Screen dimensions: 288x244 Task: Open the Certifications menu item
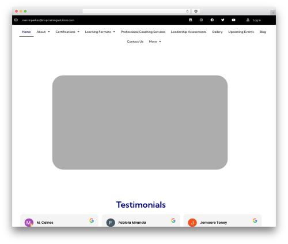click(x=65, y=32)
